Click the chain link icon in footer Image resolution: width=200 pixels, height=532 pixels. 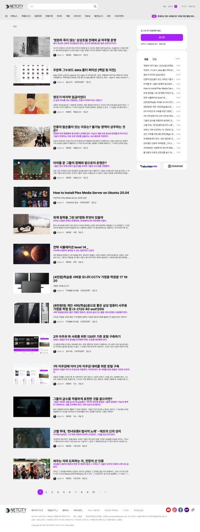[x=193, y=510]
